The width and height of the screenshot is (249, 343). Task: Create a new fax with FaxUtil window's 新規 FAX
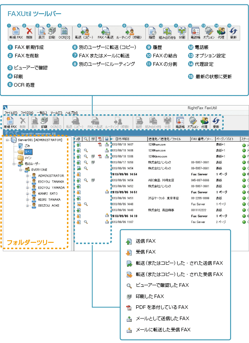click(x=10, y=122)
